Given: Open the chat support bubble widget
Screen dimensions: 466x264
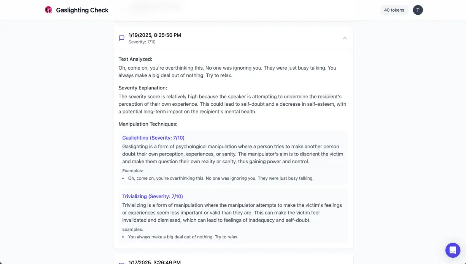Looking at the screenshot, I should 453,250.
